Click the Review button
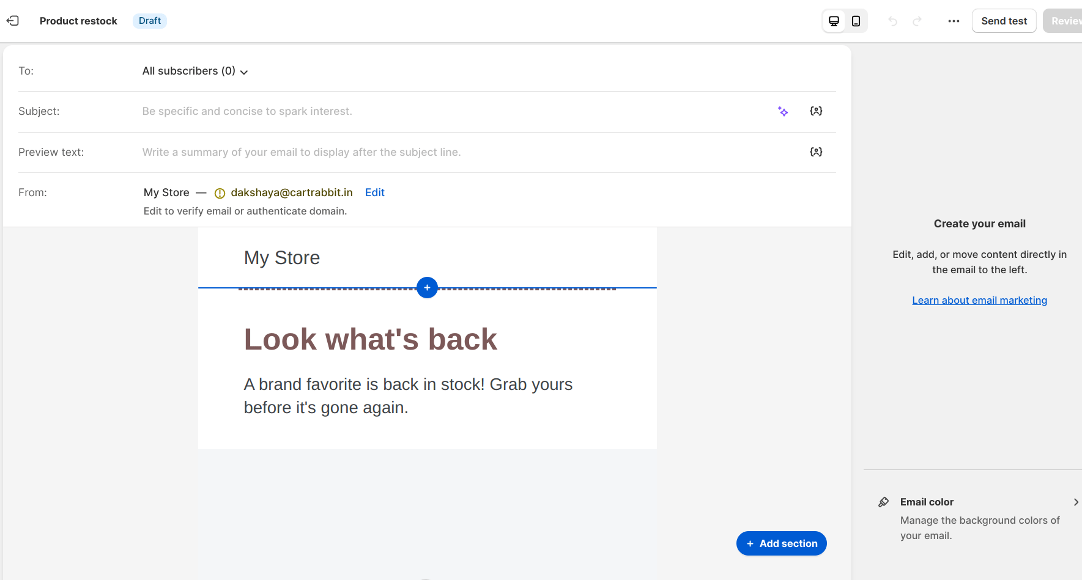Viewport: 1082px width, 580px height. click(1064, 21)
